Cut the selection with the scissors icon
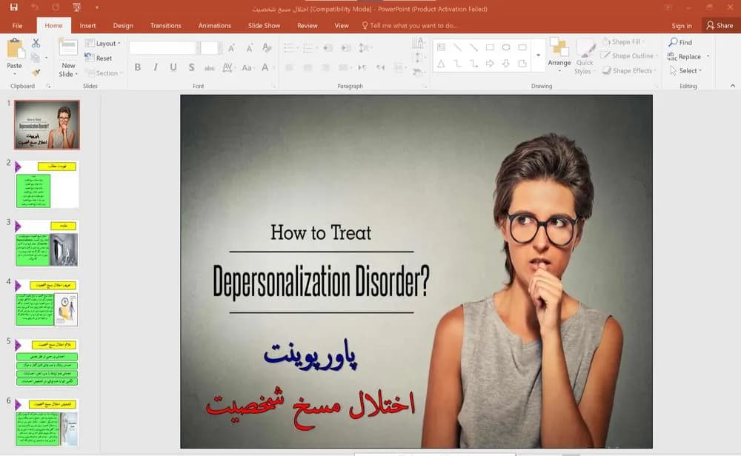 tap(36, 43)
